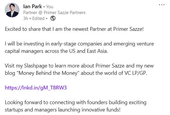This screenshot has width=170, height=115.
Task: Click the You label beside author name
Action: click(50, 7)
